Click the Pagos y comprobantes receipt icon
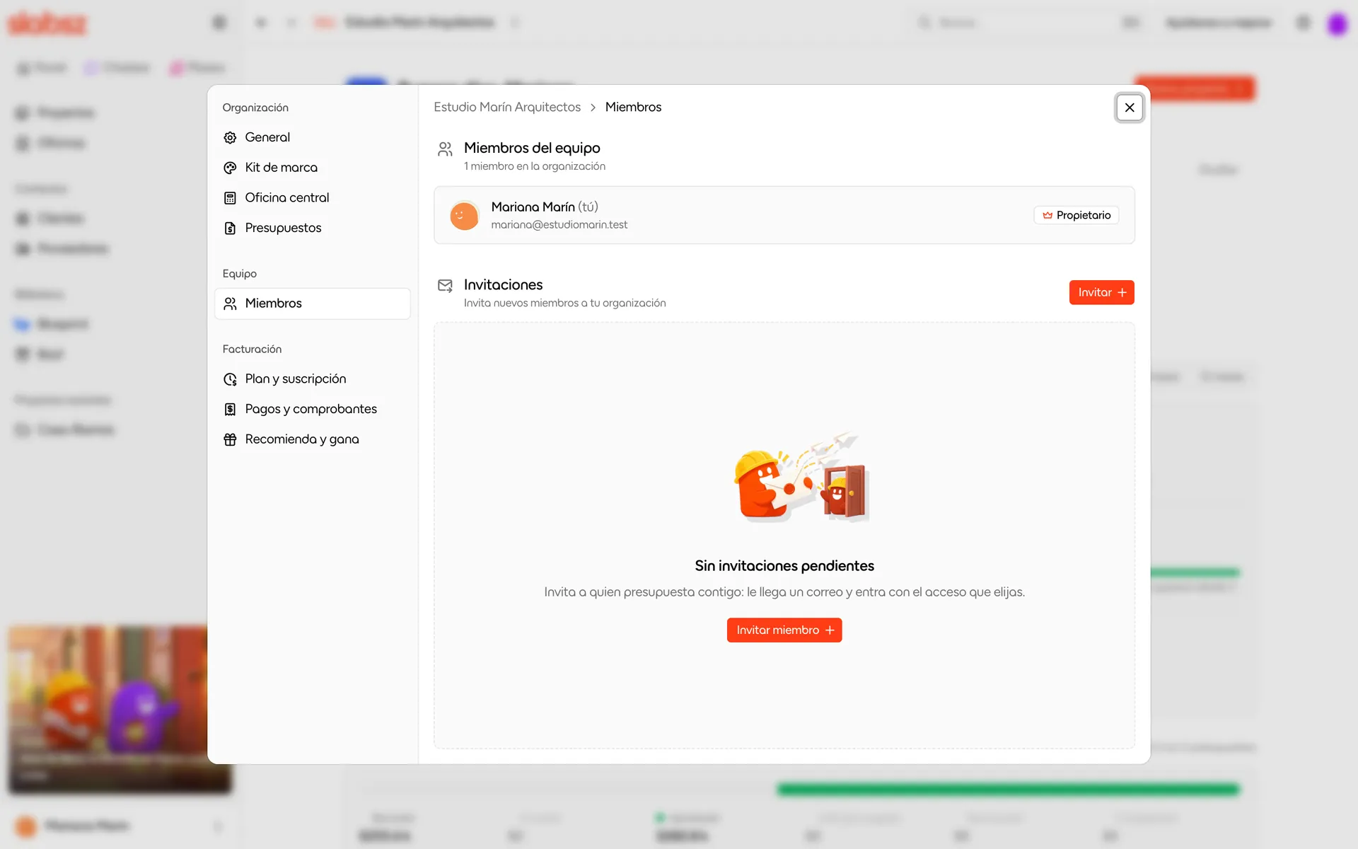 (x=230, y=409)
